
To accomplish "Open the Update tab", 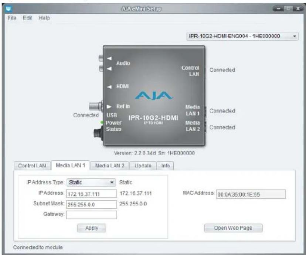I will [x=143, y=166].
